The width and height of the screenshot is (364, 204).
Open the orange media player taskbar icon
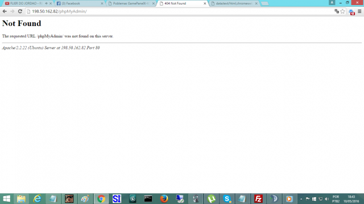point(289,199)
